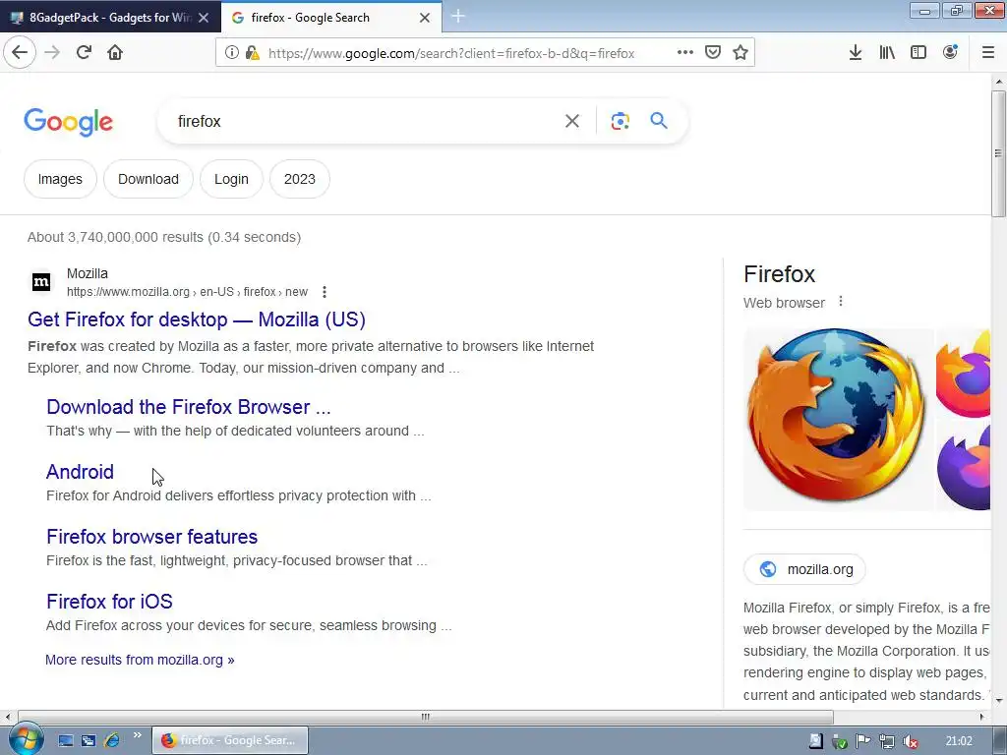Viewport: 1007px width, 755px height.
Task: Click the Google search magnifier button
Action: (659, 121)
